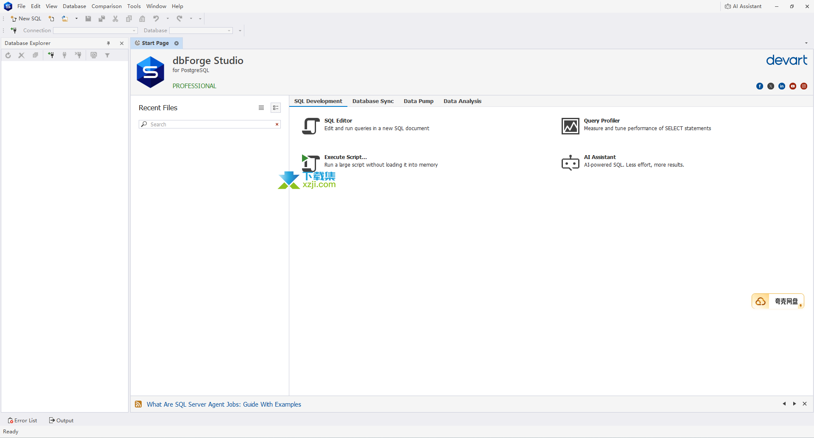This screenshot has width=814, height=438.
Task: Open the Execute Script wizard
Action: pos(345,157)
